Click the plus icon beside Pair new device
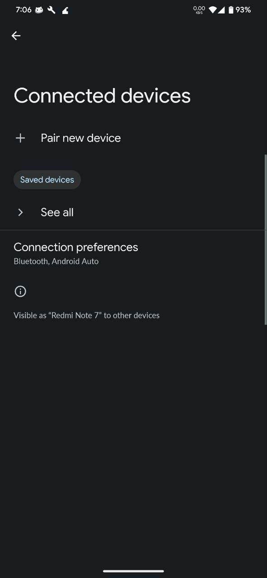Screen dimensions: 267x578 coord(20,138)
